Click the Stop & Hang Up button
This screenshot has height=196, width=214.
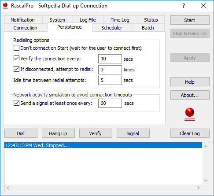coord(190,33)
